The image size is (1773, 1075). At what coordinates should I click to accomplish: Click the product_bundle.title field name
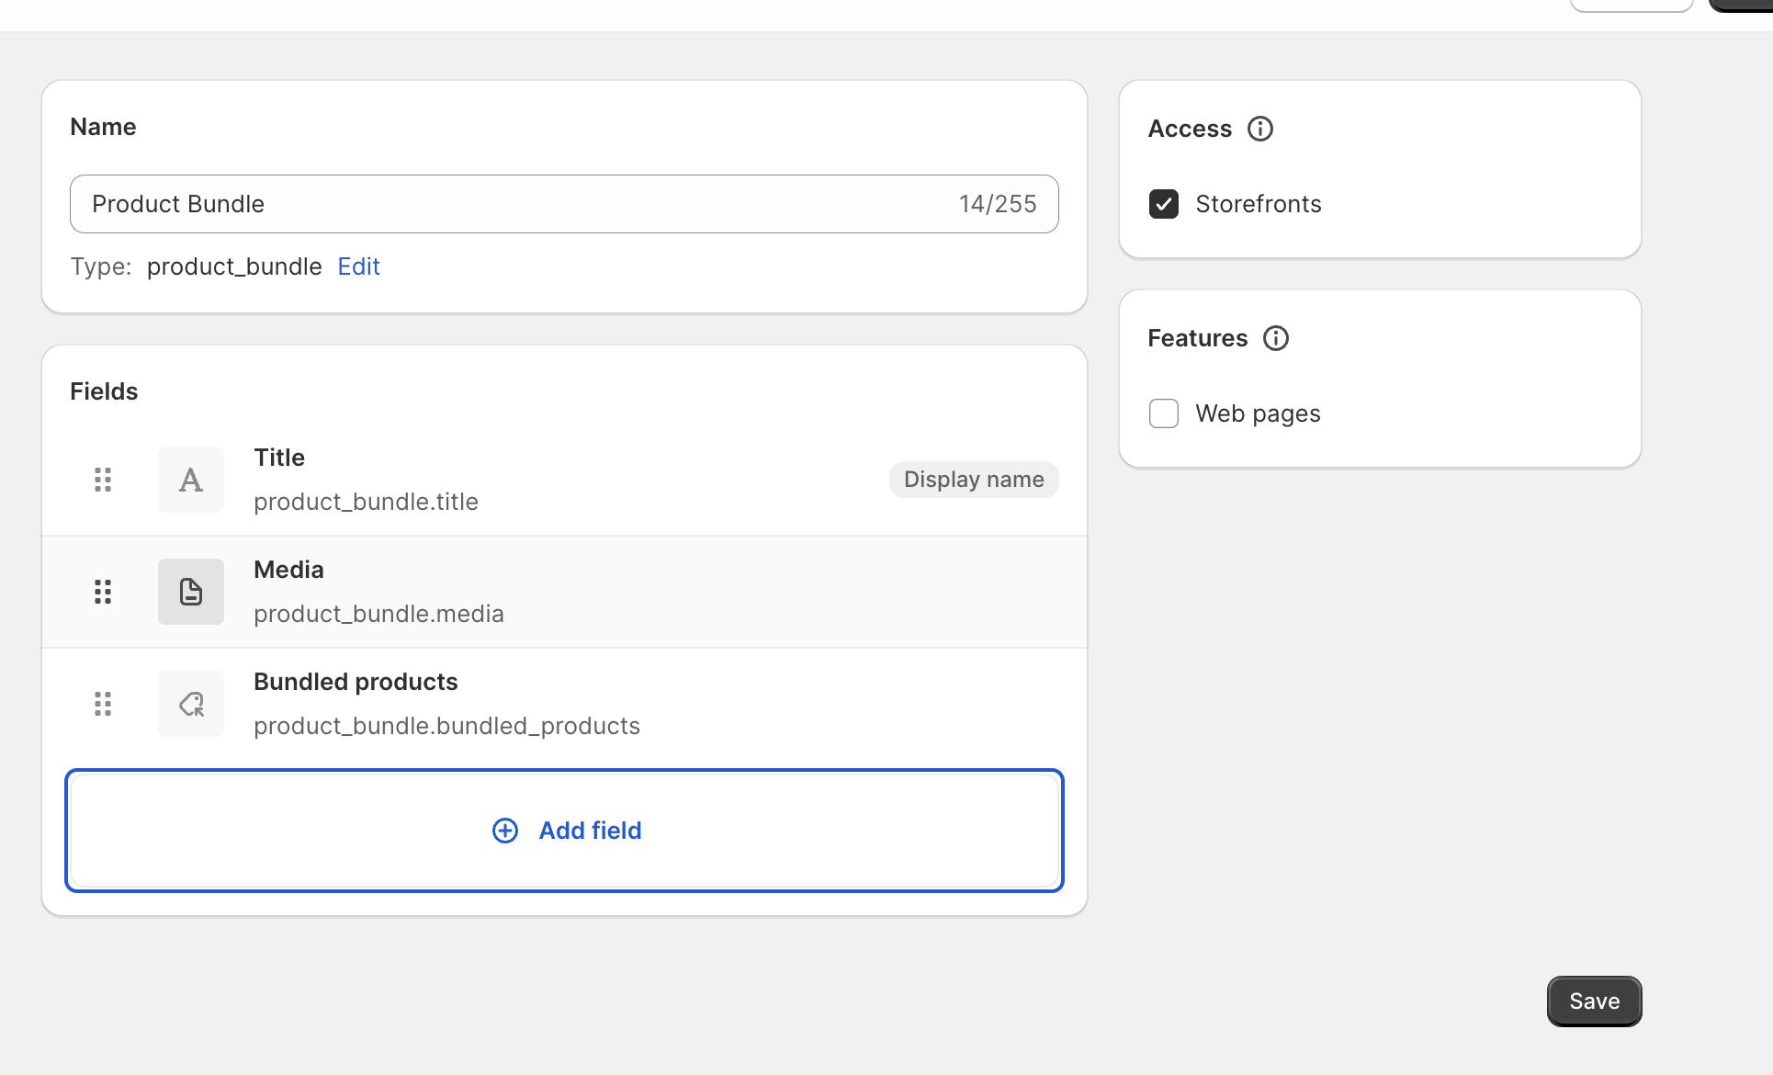[365, 502]
